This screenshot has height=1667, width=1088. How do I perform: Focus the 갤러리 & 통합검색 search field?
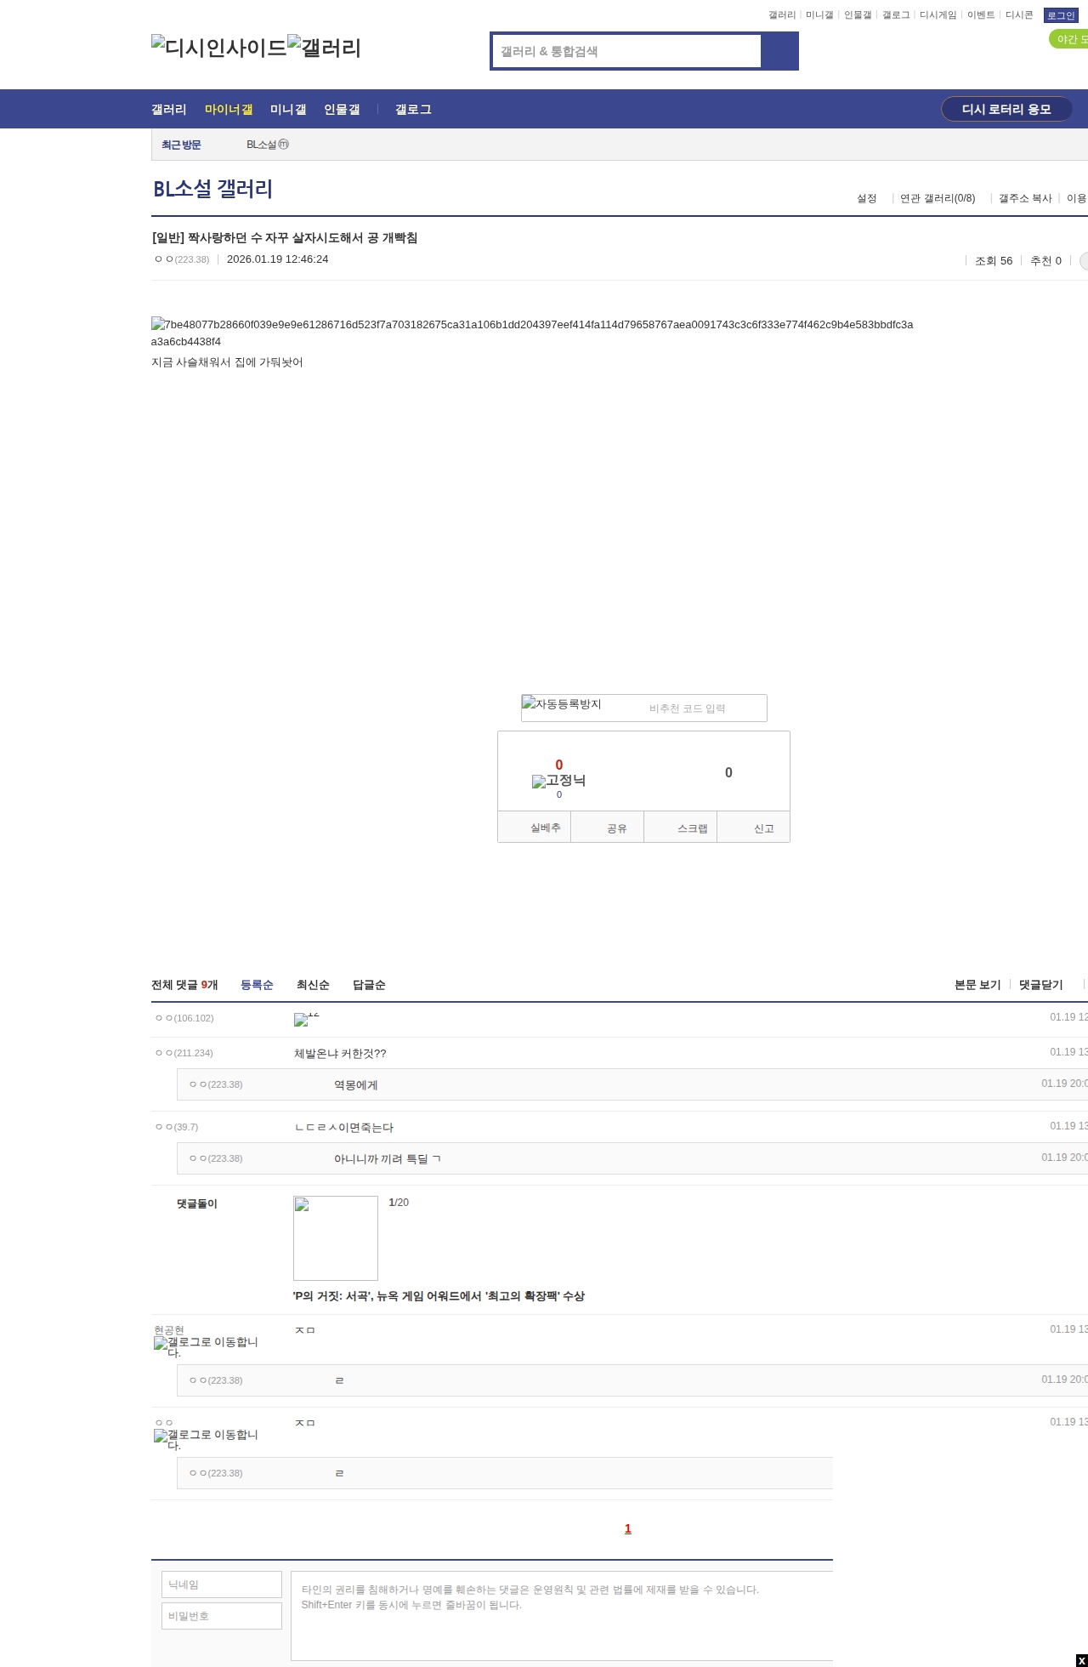click(x=627, y=51)
